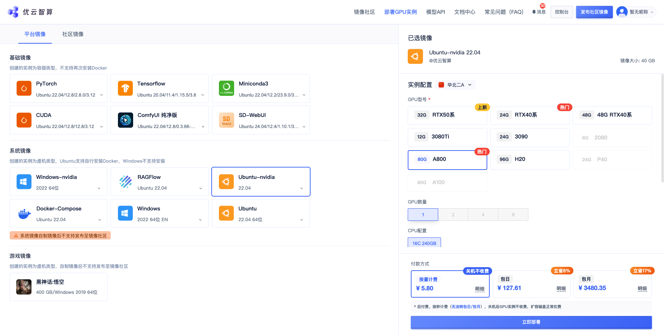Viewport: 664px width, 335px height.
Task: Open the 华北二A region dropdown
Action: 455,85
